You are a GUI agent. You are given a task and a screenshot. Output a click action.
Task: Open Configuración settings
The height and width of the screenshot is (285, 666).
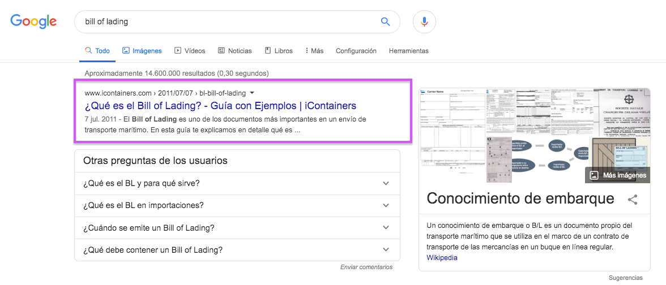[x=356, y=51]
